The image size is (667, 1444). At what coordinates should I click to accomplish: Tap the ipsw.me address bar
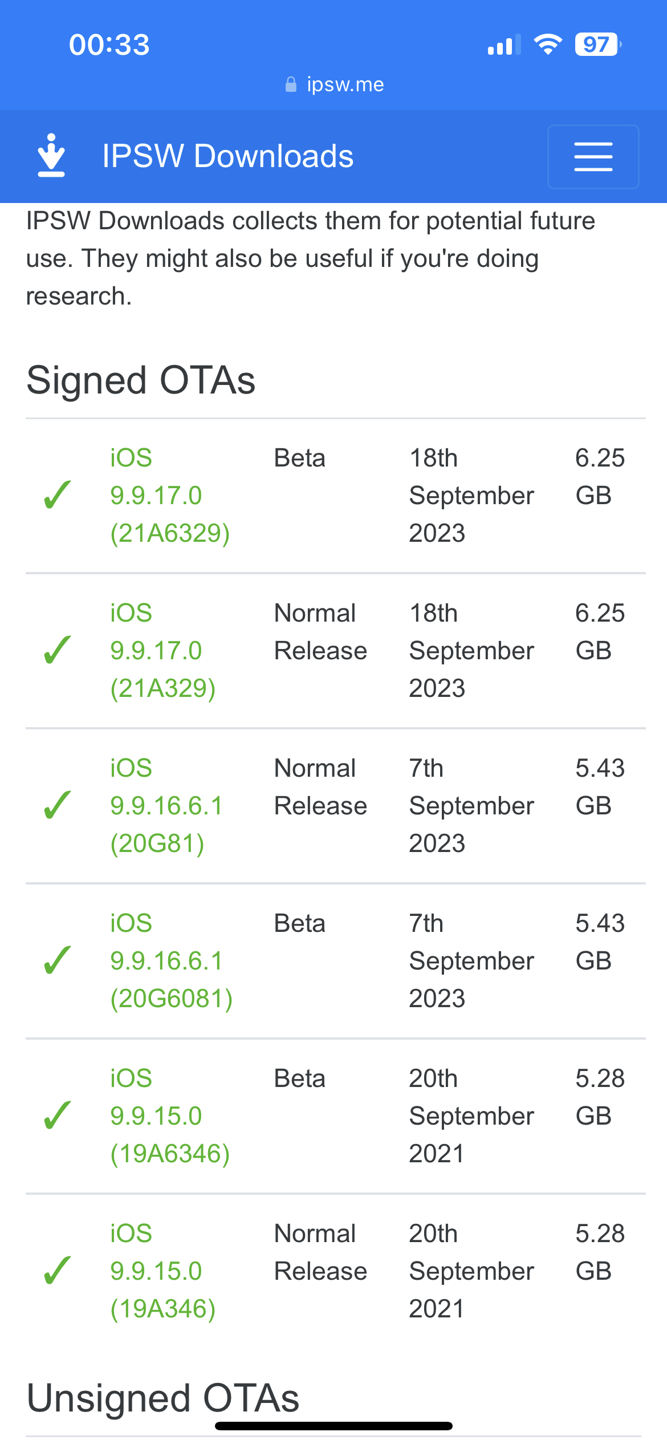[334, 84]
